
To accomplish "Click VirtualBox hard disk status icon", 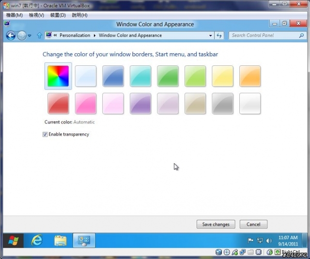I will click(x=218, y=252).
